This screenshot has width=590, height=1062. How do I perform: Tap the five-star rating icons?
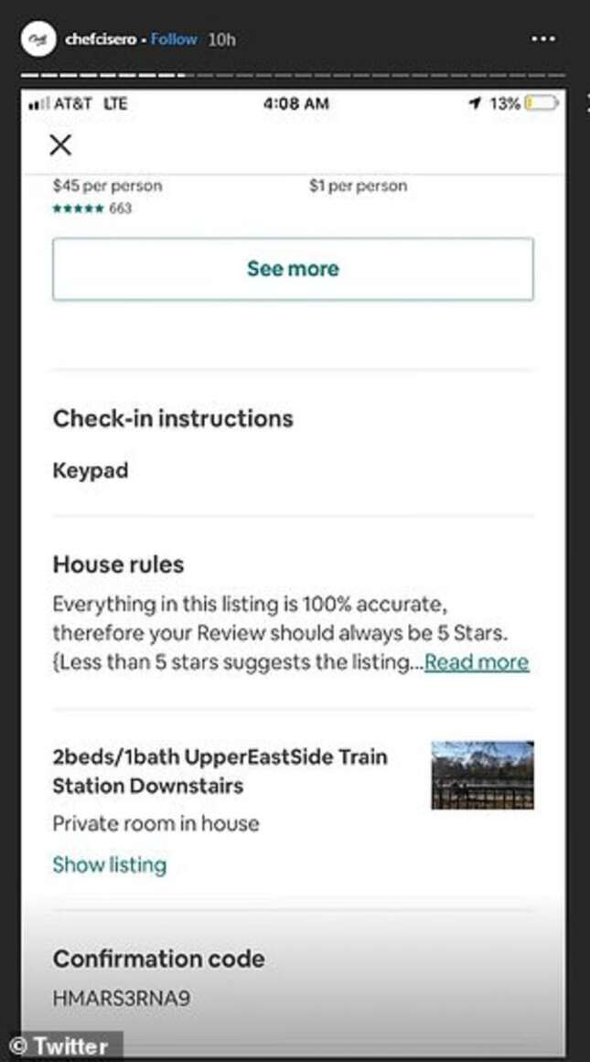79,209
